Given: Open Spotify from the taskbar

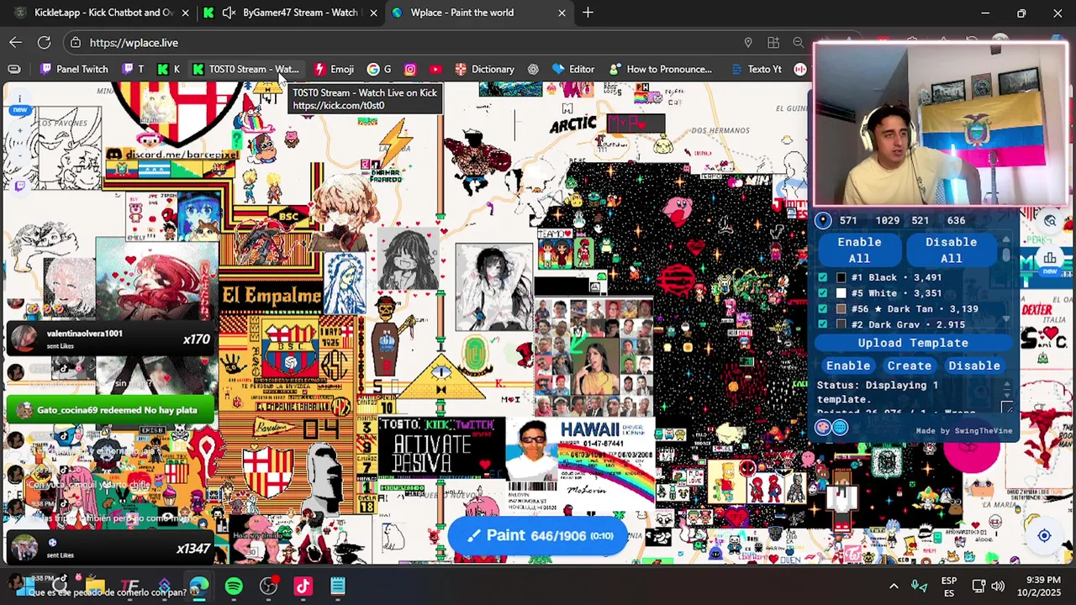Looking at the screenshot, I should (234, 586).
